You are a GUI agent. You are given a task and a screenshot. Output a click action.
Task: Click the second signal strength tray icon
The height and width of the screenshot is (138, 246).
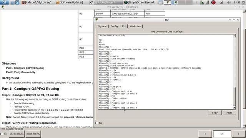pyautogui.click(x=222, y=2)
